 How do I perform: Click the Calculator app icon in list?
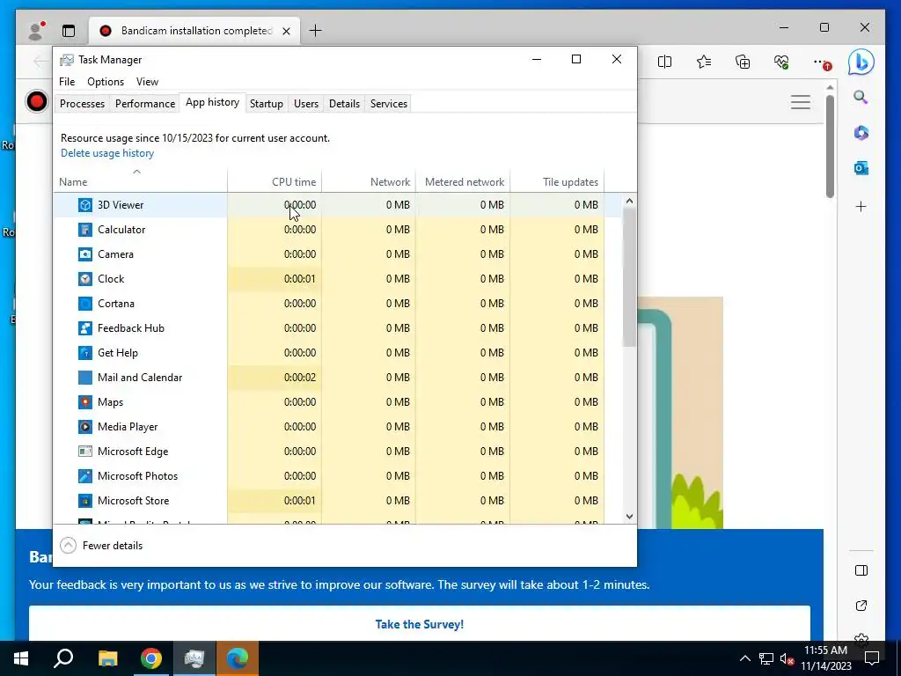click(x=85, y=230)
